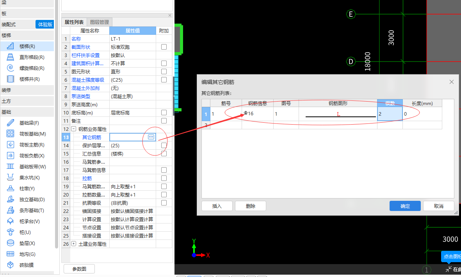Toggle the 图元形状 附加 checkbox
The height and width of the screenshot is (277, 461).
[164, 71]
